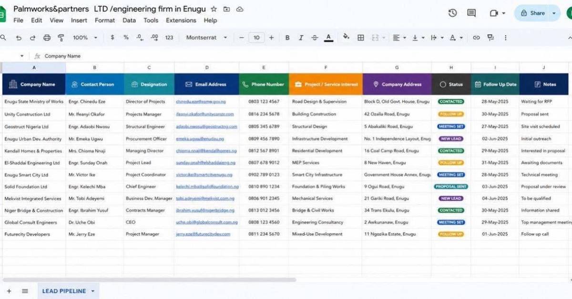Open the Montserrat font dropdown
The height and width of the screenshot is (299, 572).
click(x=206, y=38)
